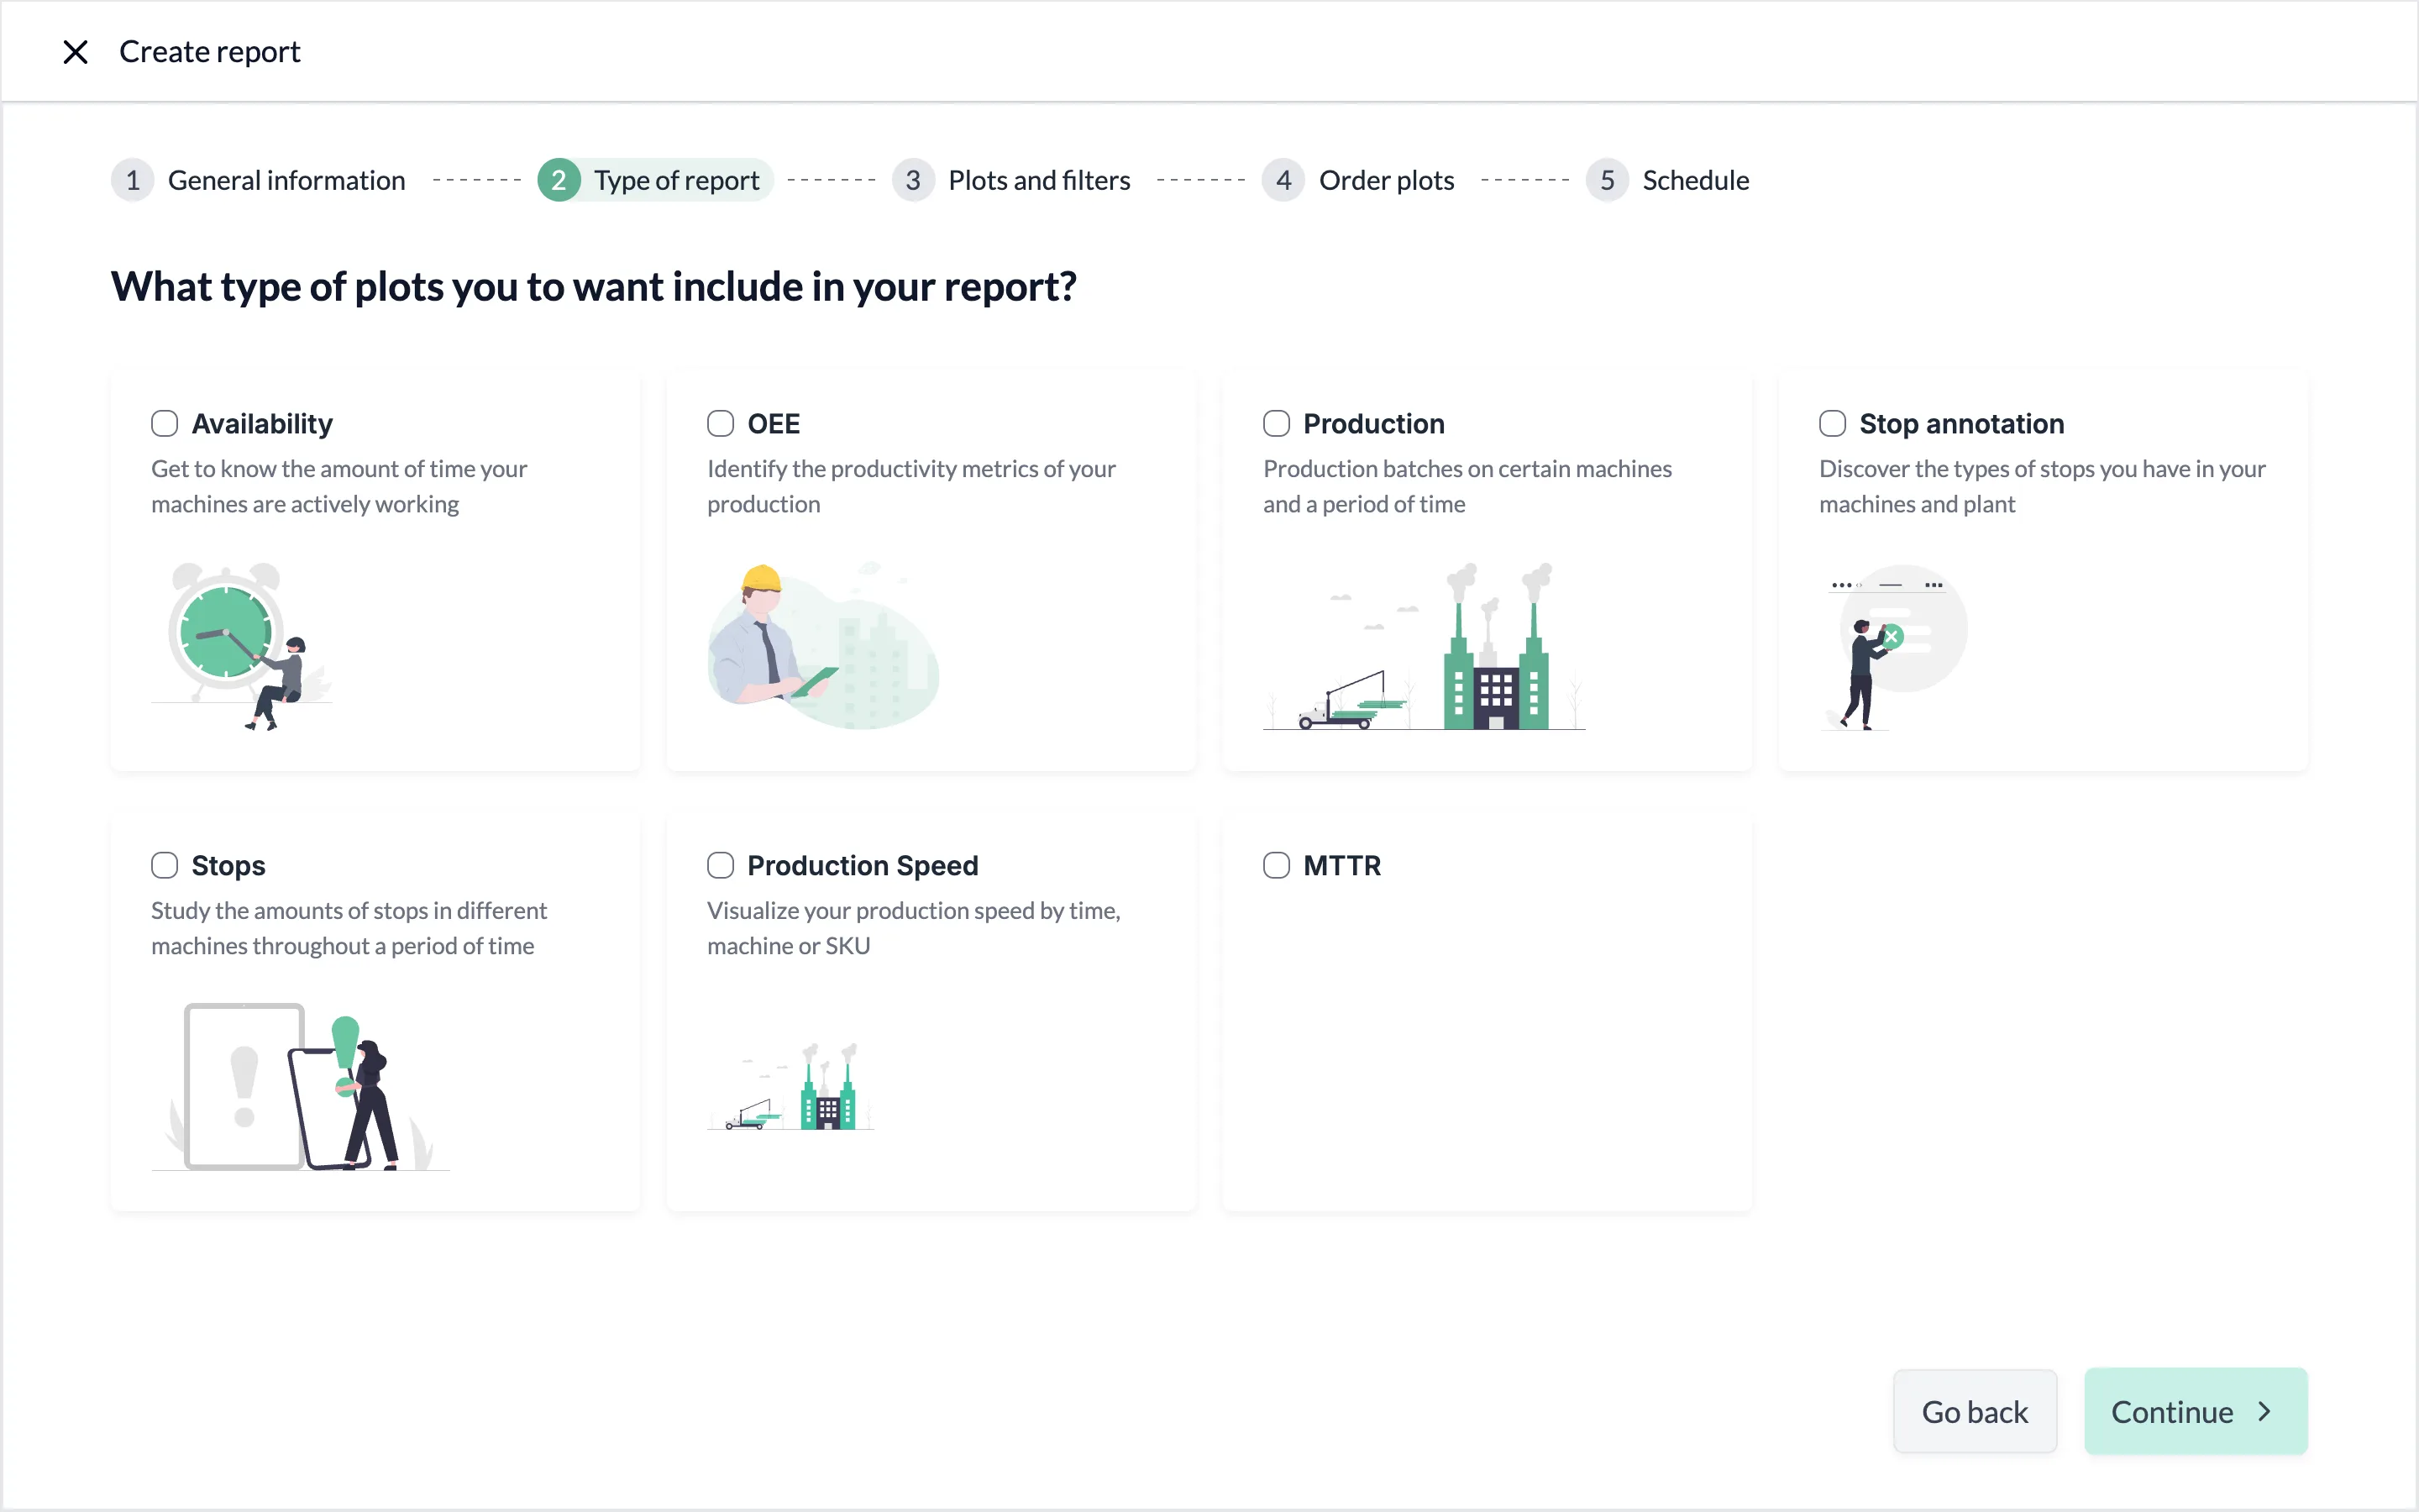Click 'Visualize your production speed' description
2419x1512 pixels.
click(914, 928)
